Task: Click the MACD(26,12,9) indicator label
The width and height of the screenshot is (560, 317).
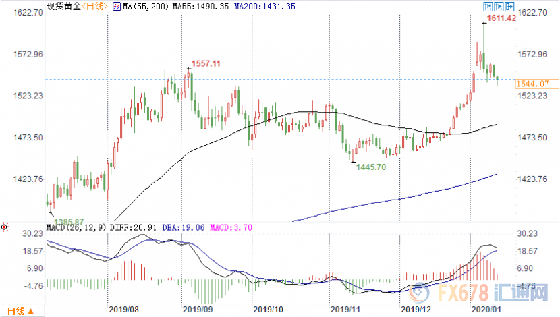Action: (x=76, y=227)
